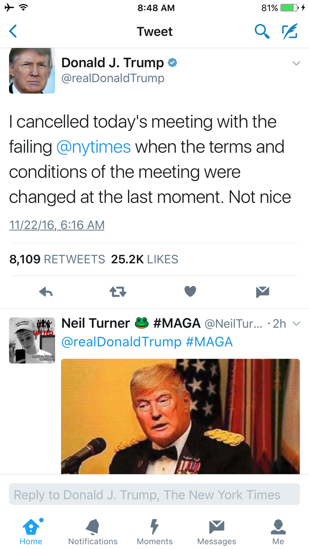Tap the Reply to Donald J. Trump field
Screen dimensions: 309x549
click(154, 495)
